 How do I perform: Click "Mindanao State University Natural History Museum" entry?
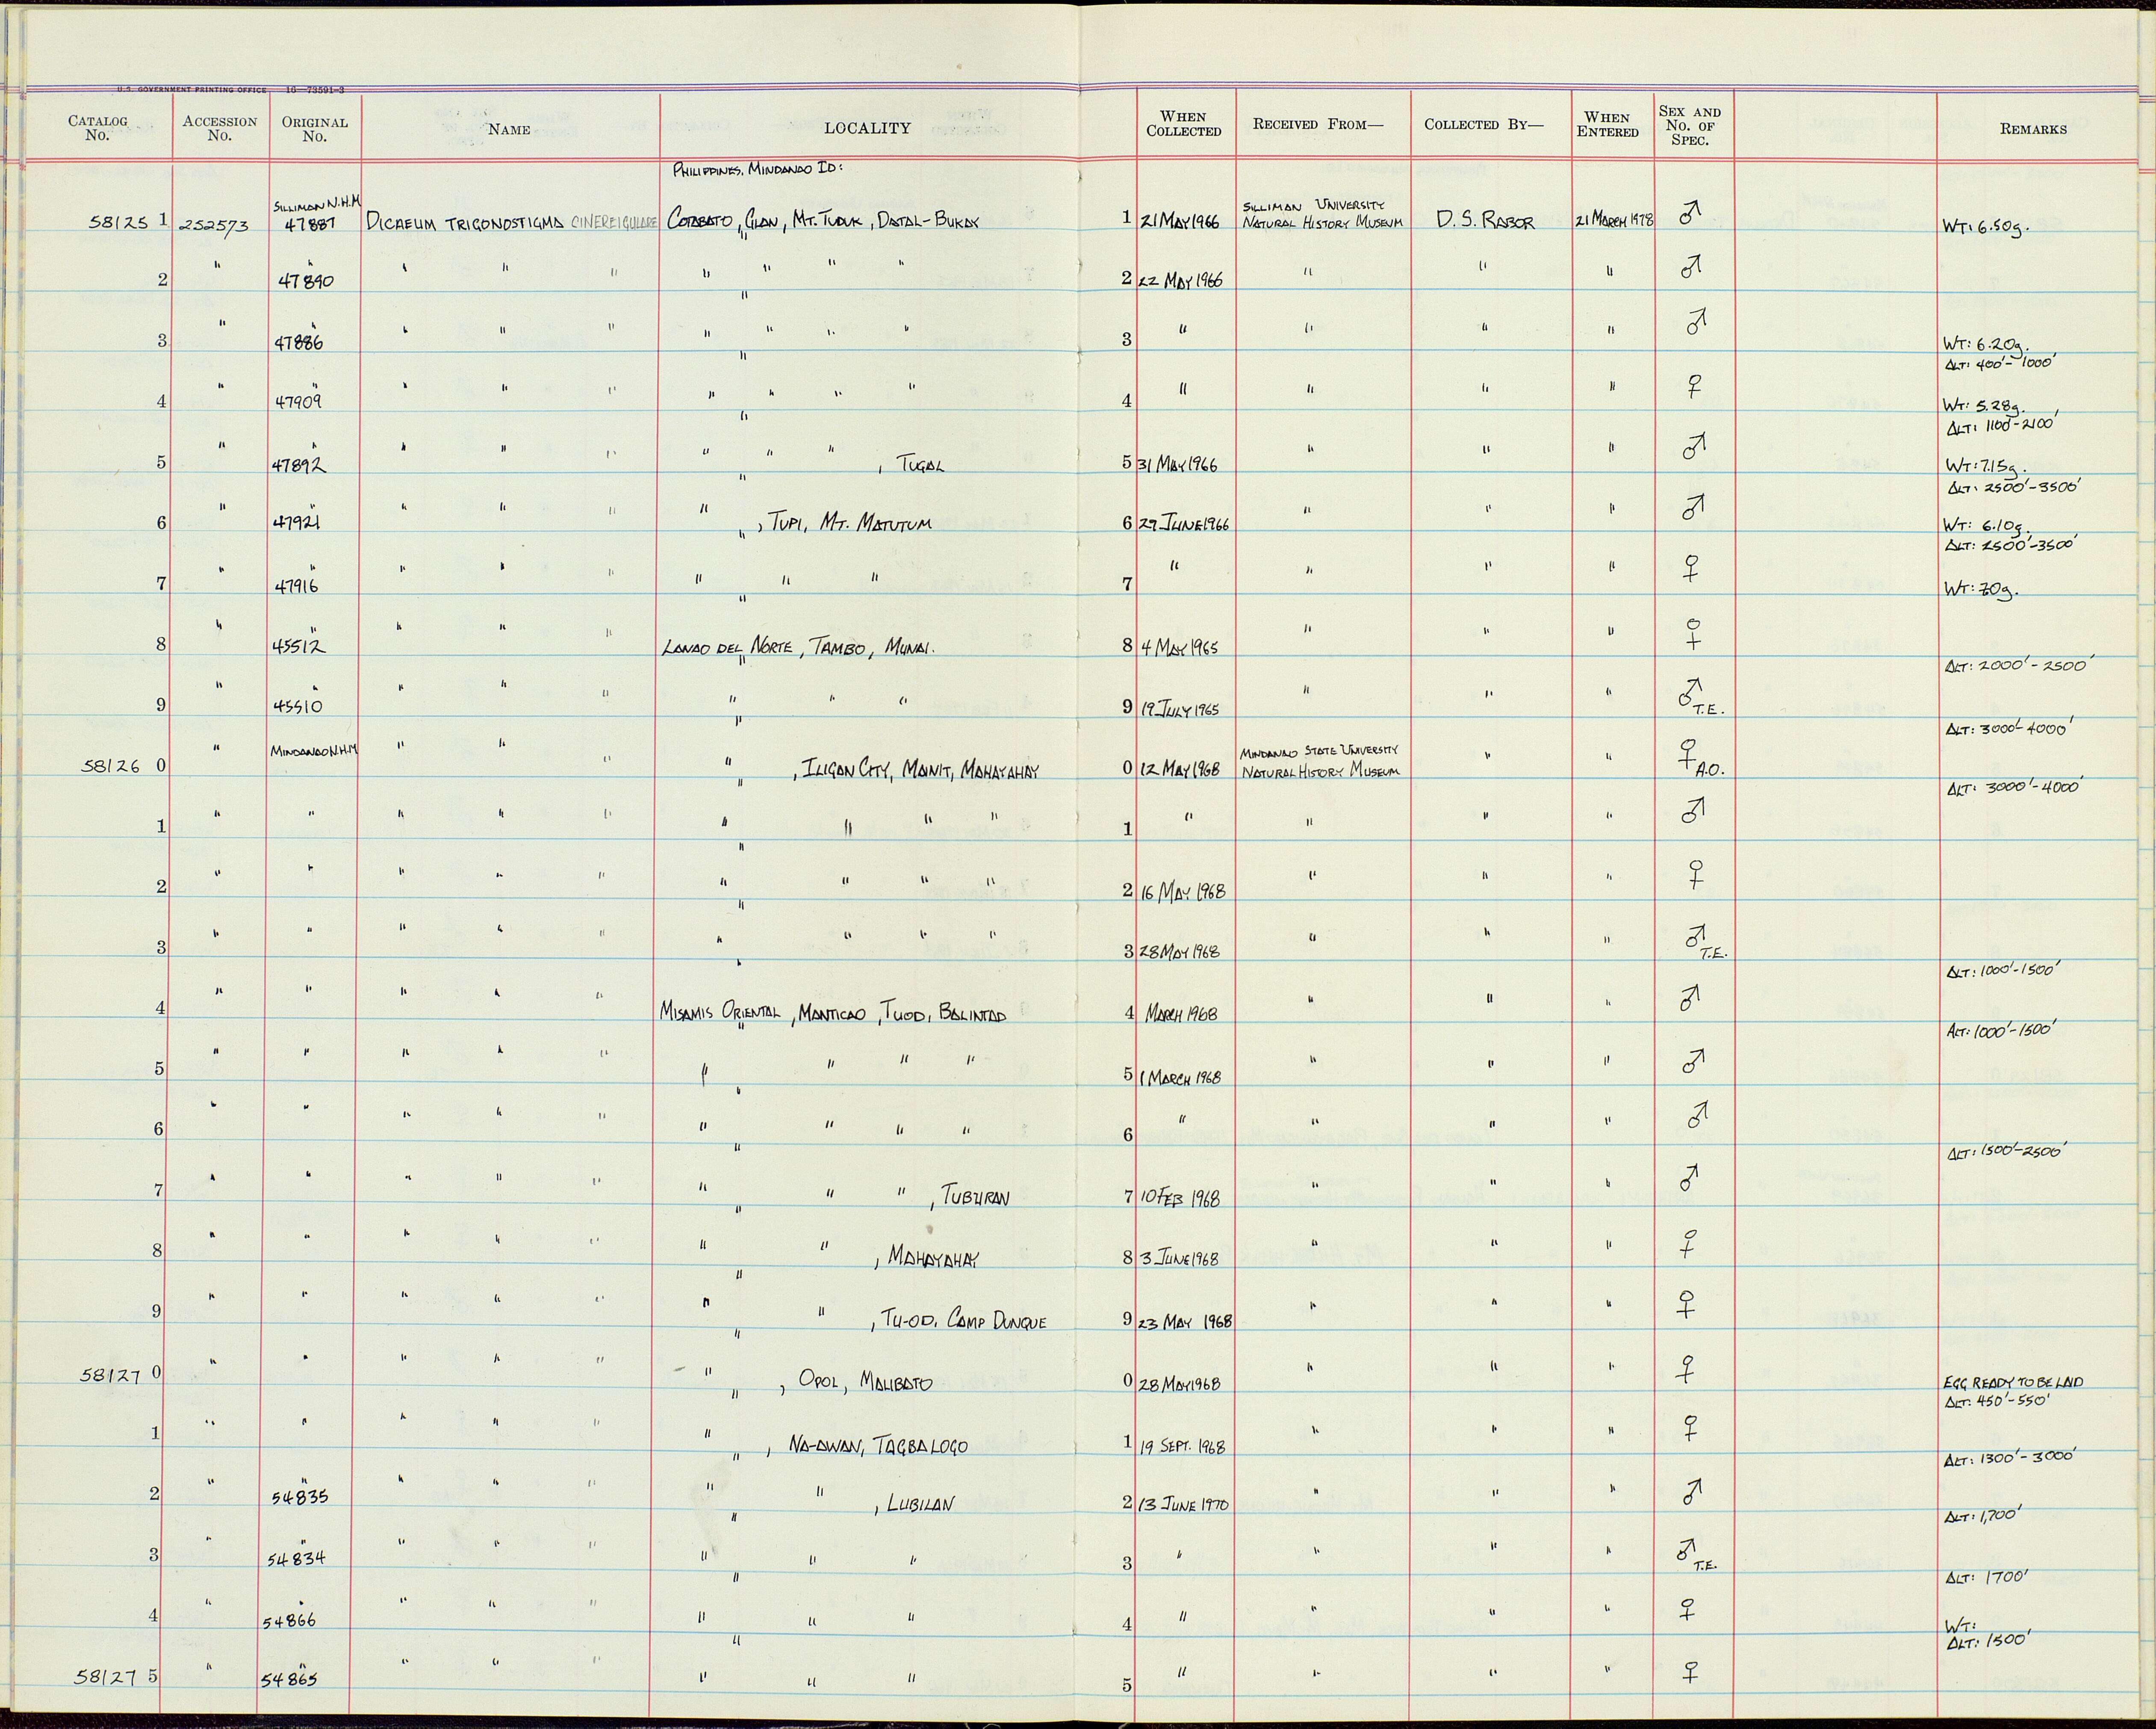(x=1320, y=762)
